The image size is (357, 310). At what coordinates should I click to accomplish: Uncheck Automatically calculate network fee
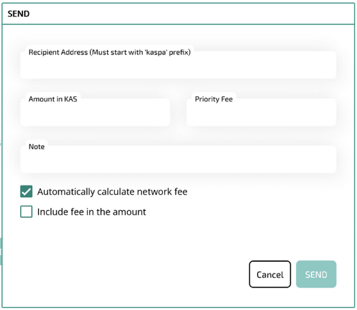tap(26, 191)
